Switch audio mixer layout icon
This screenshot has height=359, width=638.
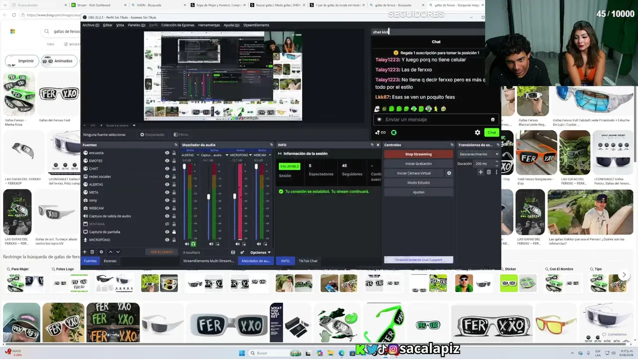[233, 252]
